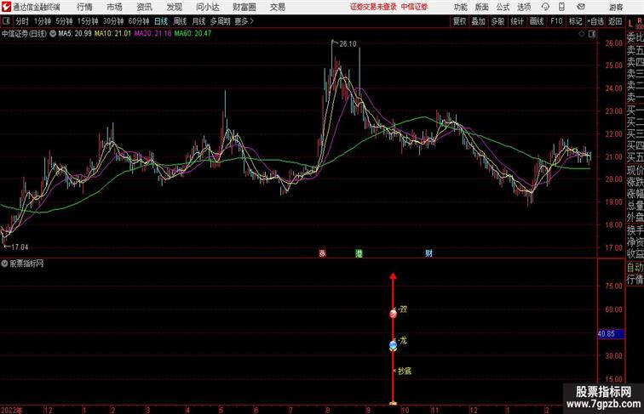Click the F10 toolbar button

[556, 21]
